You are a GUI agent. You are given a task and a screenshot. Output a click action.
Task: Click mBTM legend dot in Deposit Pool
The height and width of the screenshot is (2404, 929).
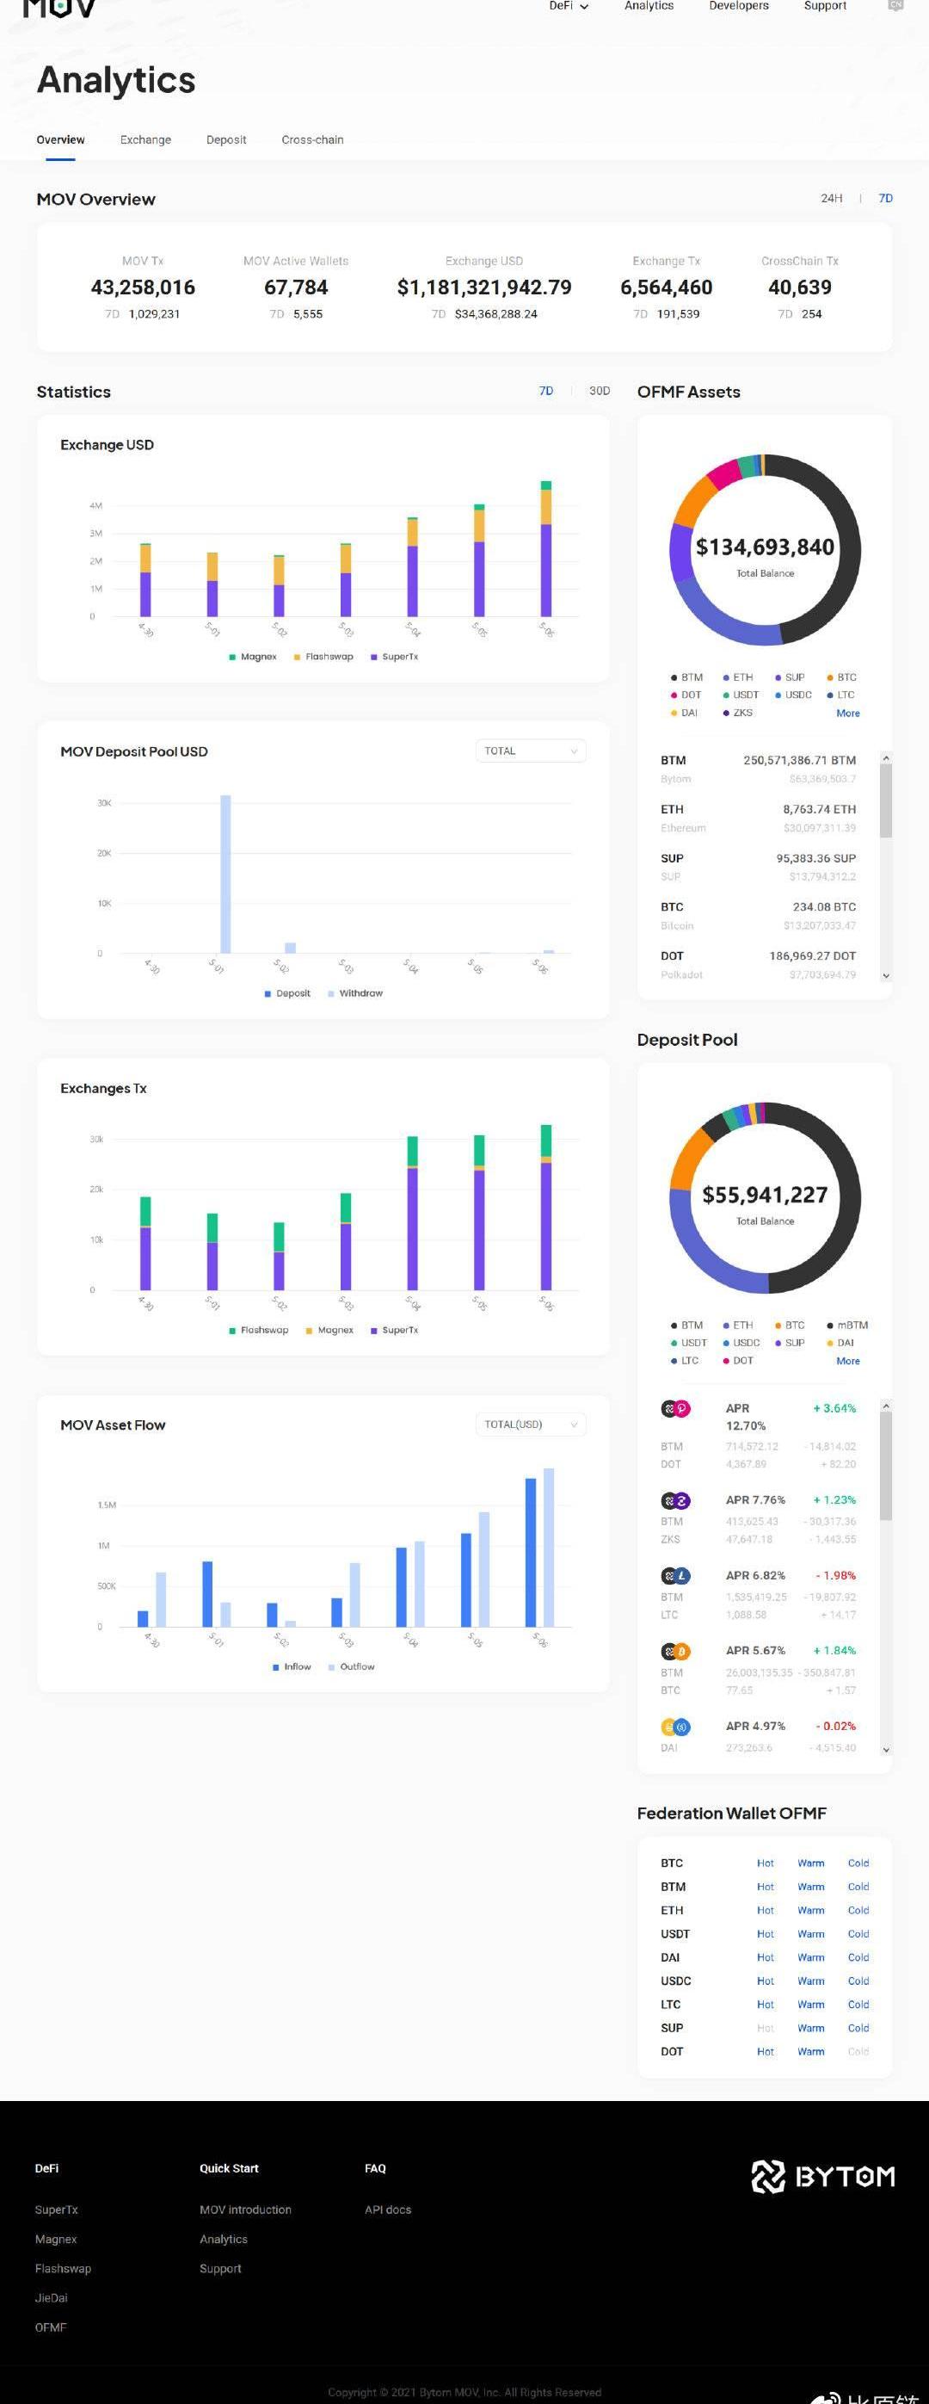coord(829,1326)
